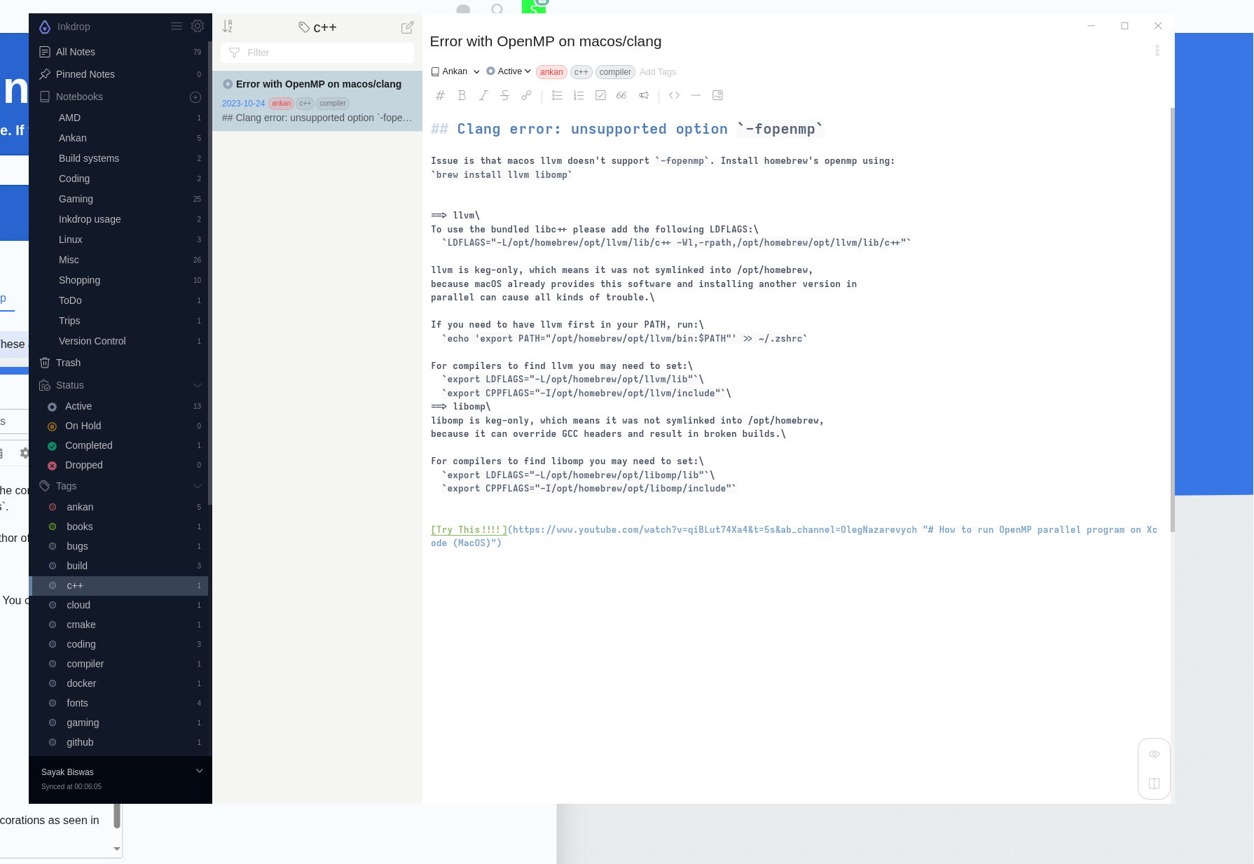Image resolution: width=1254 pixels, height=864 pixels.
Task: Collapse the Tags section in sidebar
Action: (198, 486)
